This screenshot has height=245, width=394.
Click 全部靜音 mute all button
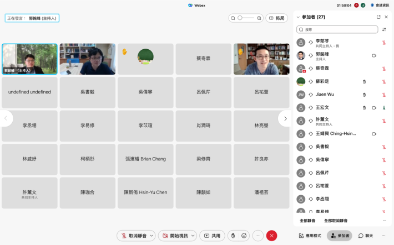pos(307,221)
